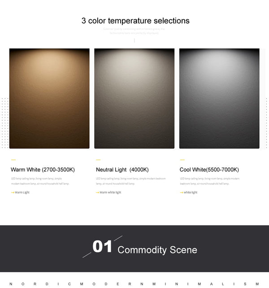Image resolution: width=269 pixels, height=288 pixels.
Task: Click the "Neutral Light (4000K)" heading
Action: (x=122, y=170)
